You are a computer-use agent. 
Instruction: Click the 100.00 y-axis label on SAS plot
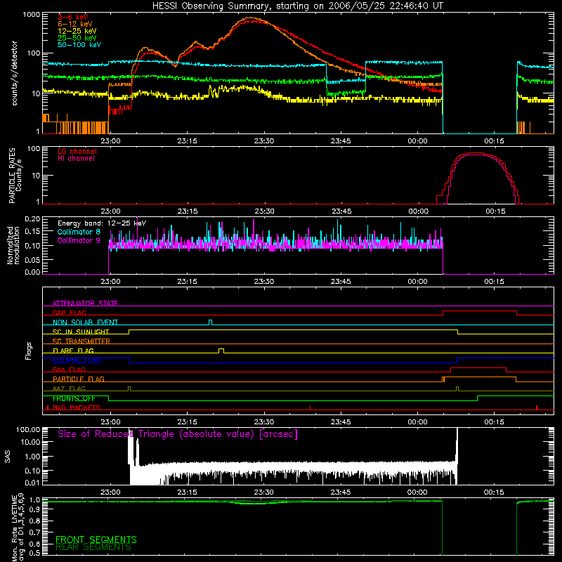coord(28,430)
